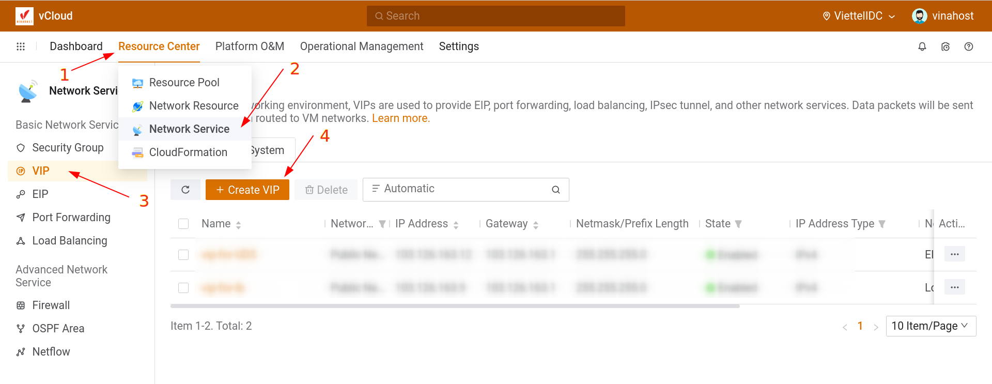This screenshot has height=384, width=992.
Task: Click the horizontal table scrollbar
Action: click(x=455, y=306)
